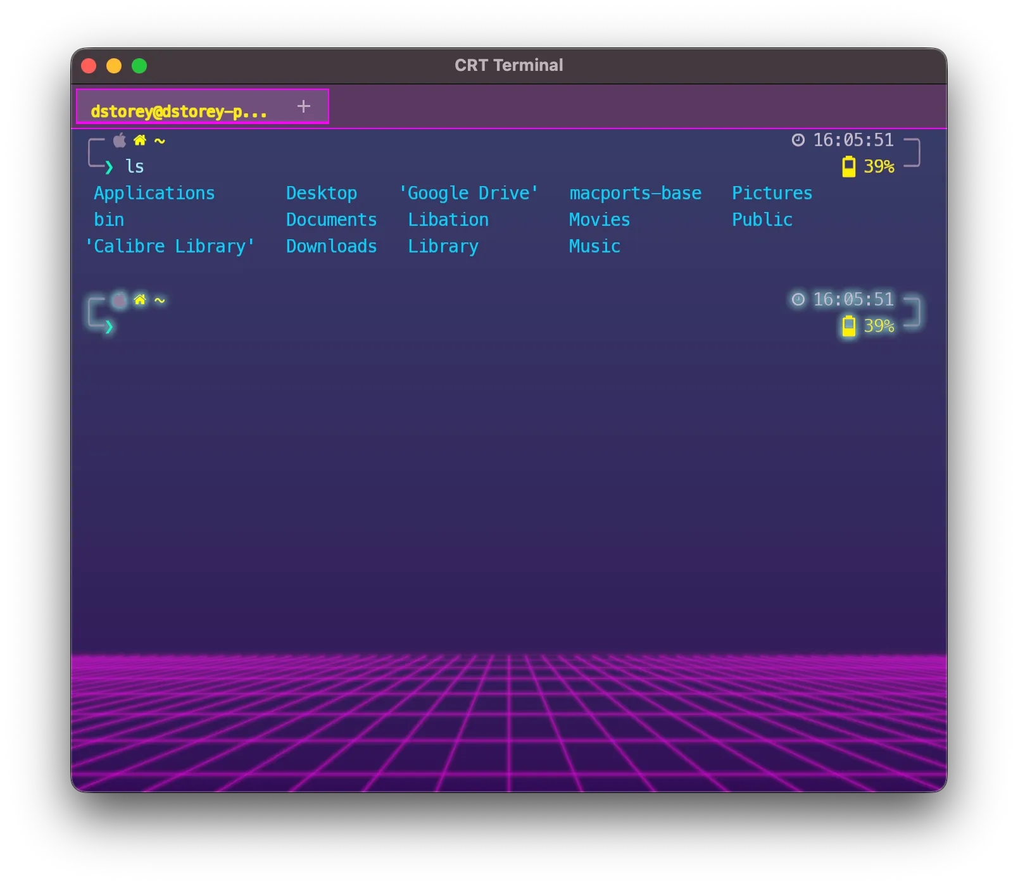Image resolution: width=1018 pixels, height=886 pixels.
Task: Click the macports-base directory name
Action: [636, 194]
